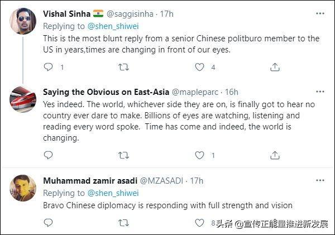
Task: Like Muhammad zamir asadi's tweet
Action: click(199, 223)
